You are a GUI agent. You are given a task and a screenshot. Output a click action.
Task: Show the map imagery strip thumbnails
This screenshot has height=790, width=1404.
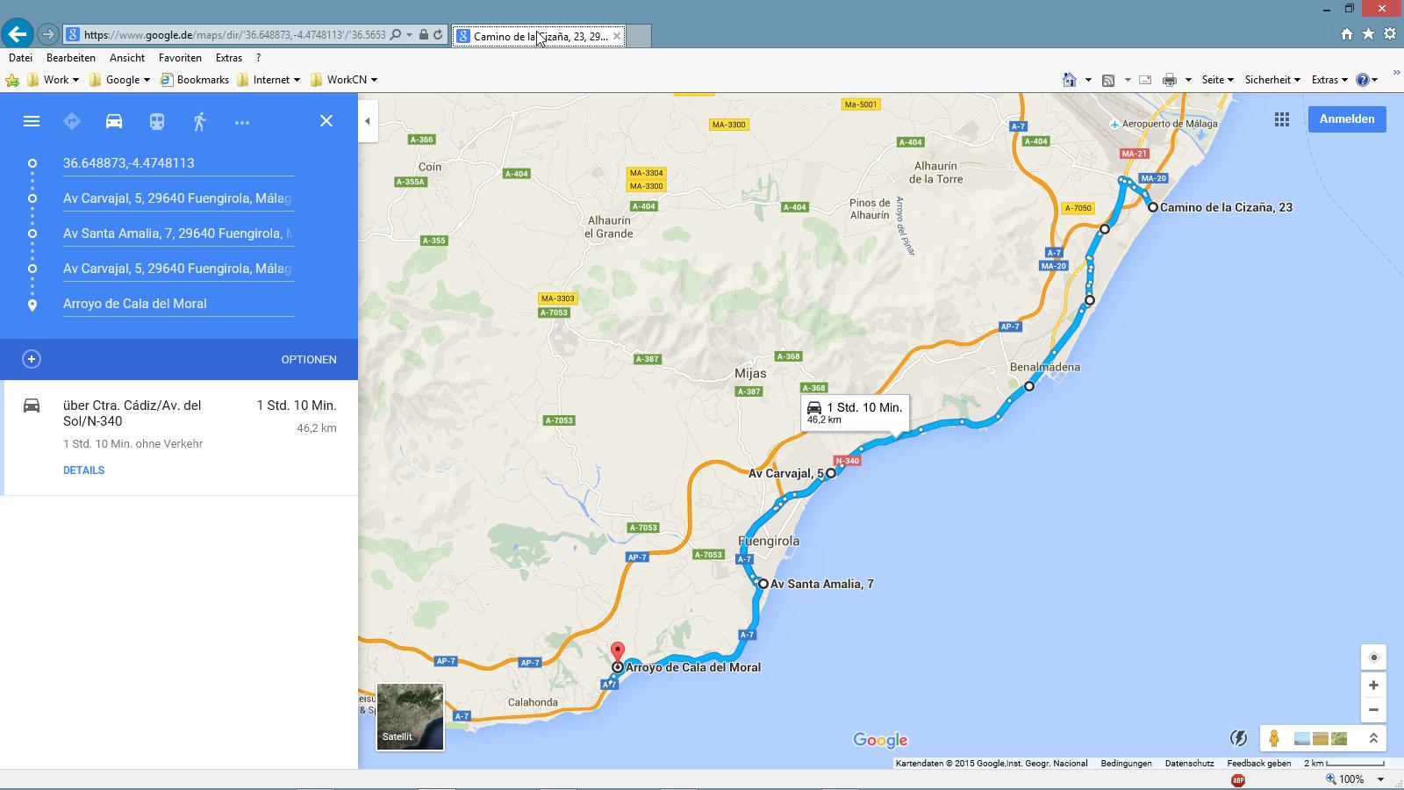coord(1321,739)
